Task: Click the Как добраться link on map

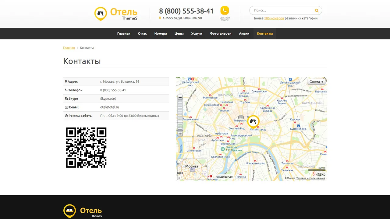Action: [x=224, y=177]
